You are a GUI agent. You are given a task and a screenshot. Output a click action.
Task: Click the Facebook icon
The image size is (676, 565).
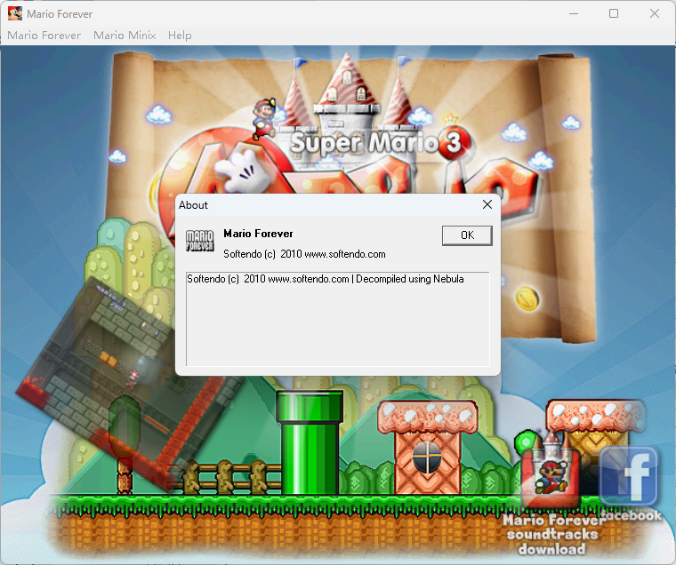(629, 477)
